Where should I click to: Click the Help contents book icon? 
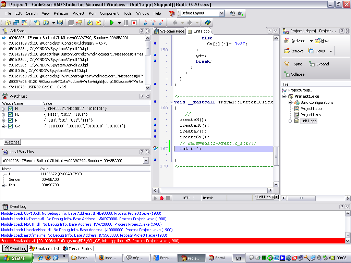click(208, 23)
